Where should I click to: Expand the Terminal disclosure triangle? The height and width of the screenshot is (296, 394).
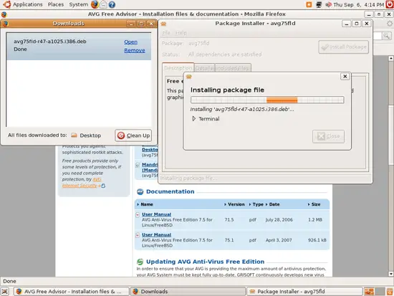pos(193,118)
